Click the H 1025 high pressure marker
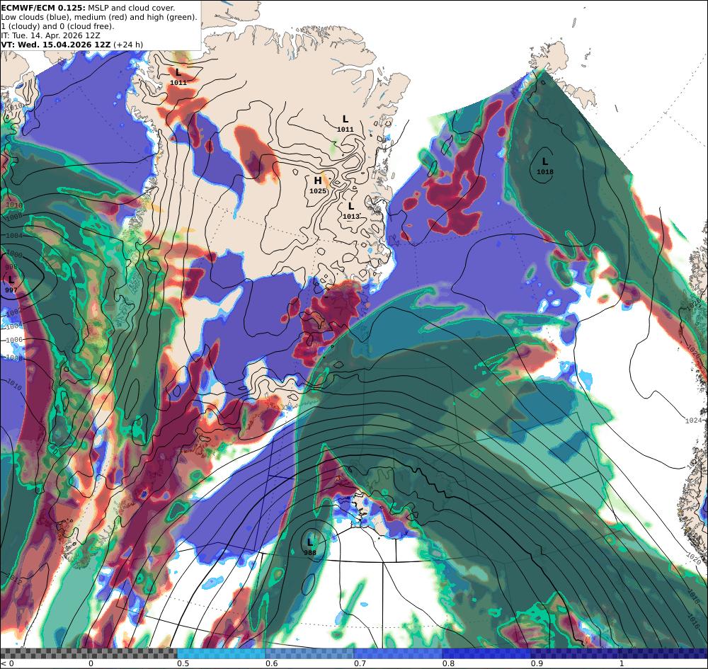This screenshot has height=669, width=708. click(x=318, y=185)
